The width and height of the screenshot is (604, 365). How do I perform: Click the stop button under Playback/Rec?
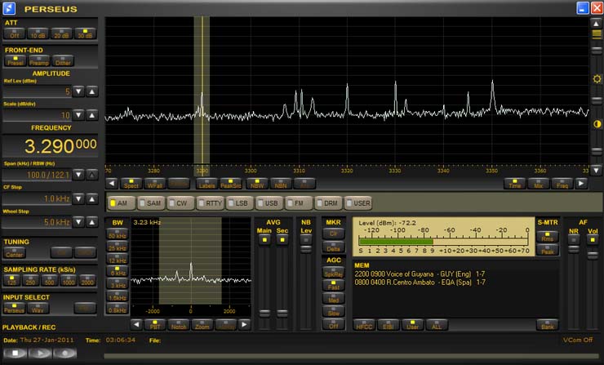coord(15,353)
